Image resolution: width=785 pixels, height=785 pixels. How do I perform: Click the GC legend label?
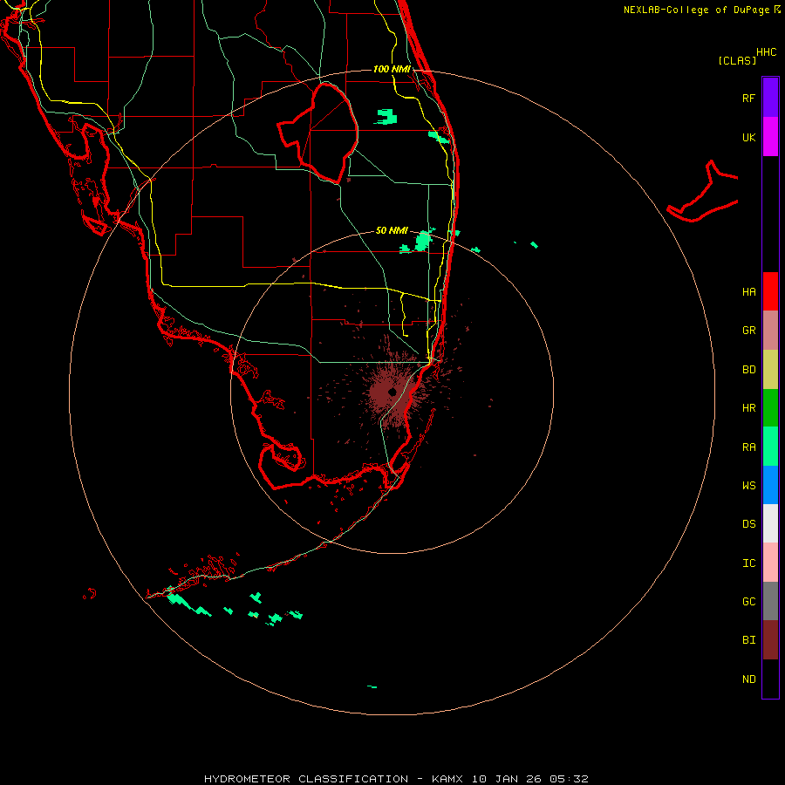point(748,602)
